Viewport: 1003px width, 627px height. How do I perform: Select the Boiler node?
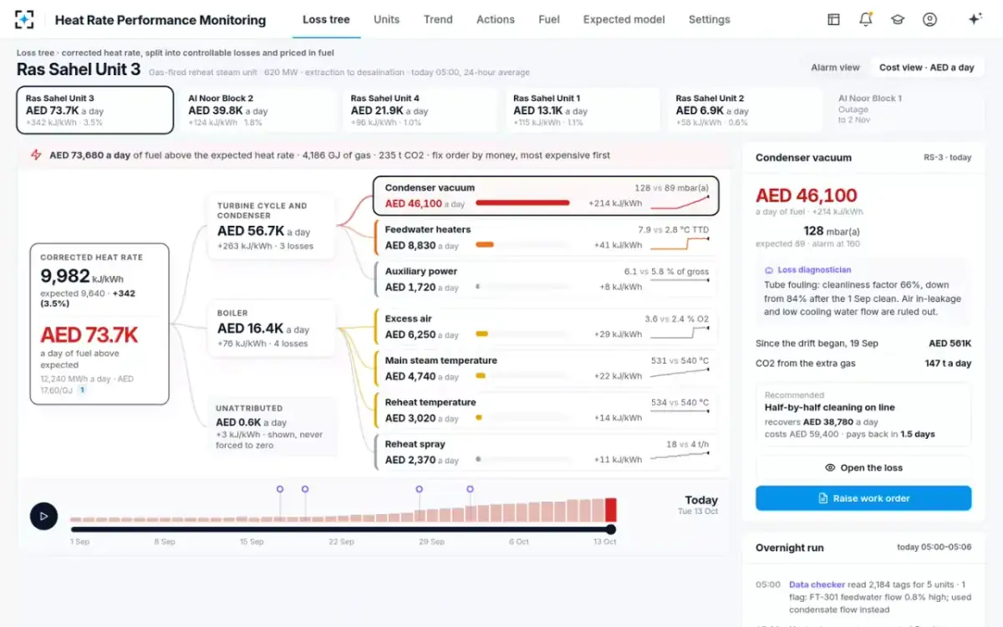[x=272, y=329]
